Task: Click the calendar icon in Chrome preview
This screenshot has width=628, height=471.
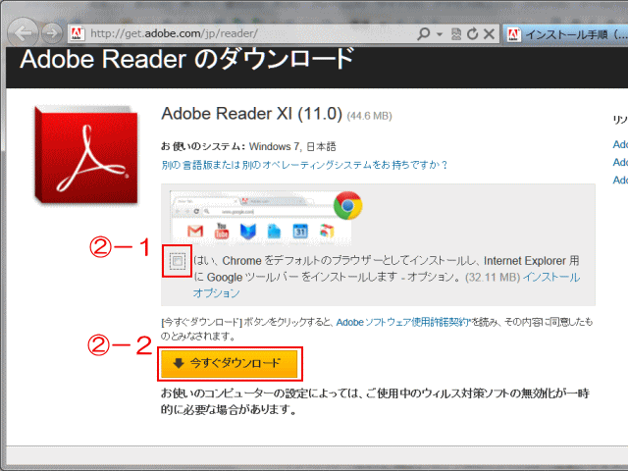Action: pos(300,232)
